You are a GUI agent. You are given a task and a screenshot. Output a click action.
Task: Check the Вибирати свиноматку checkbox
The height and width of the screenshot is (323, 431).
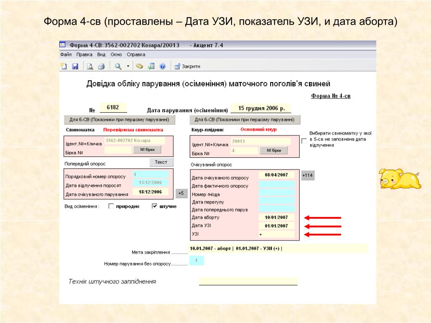[304, 141]
